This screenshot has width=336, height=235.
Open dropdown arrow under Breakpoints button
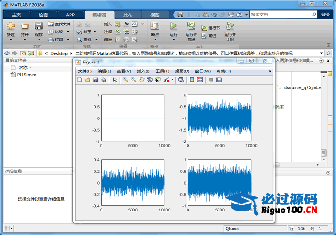(x=155, y=39)
